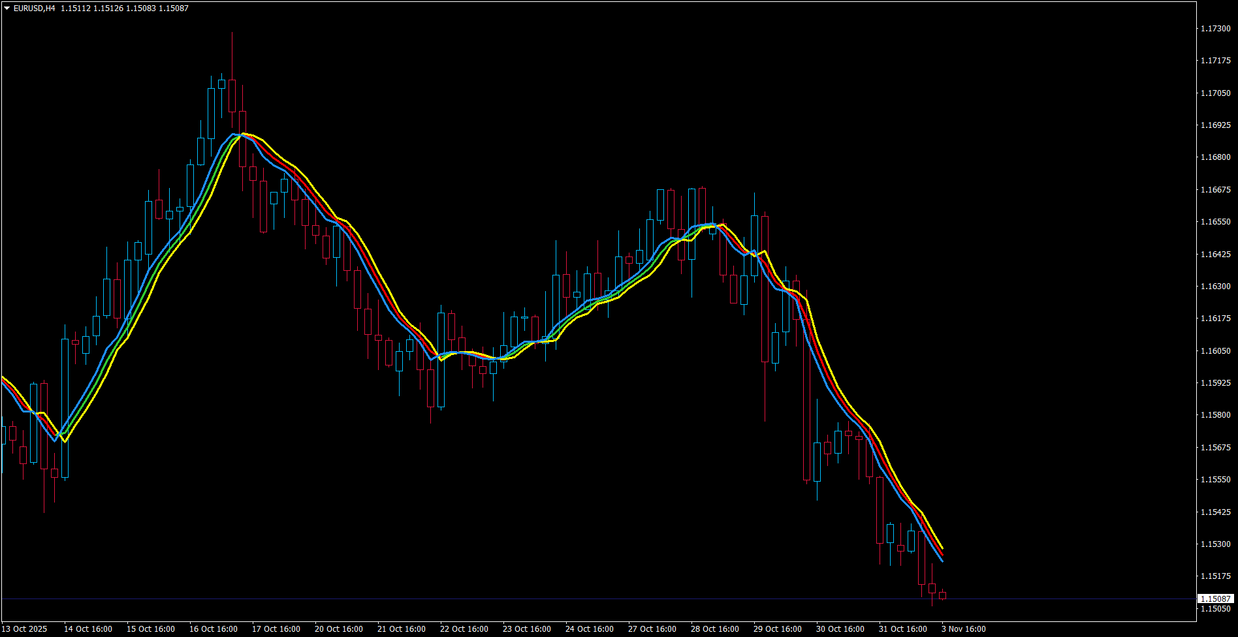Click the 13 Oct 2025 date label
The width and height of the screenshot is (1238, 637).
click(25, 629)
